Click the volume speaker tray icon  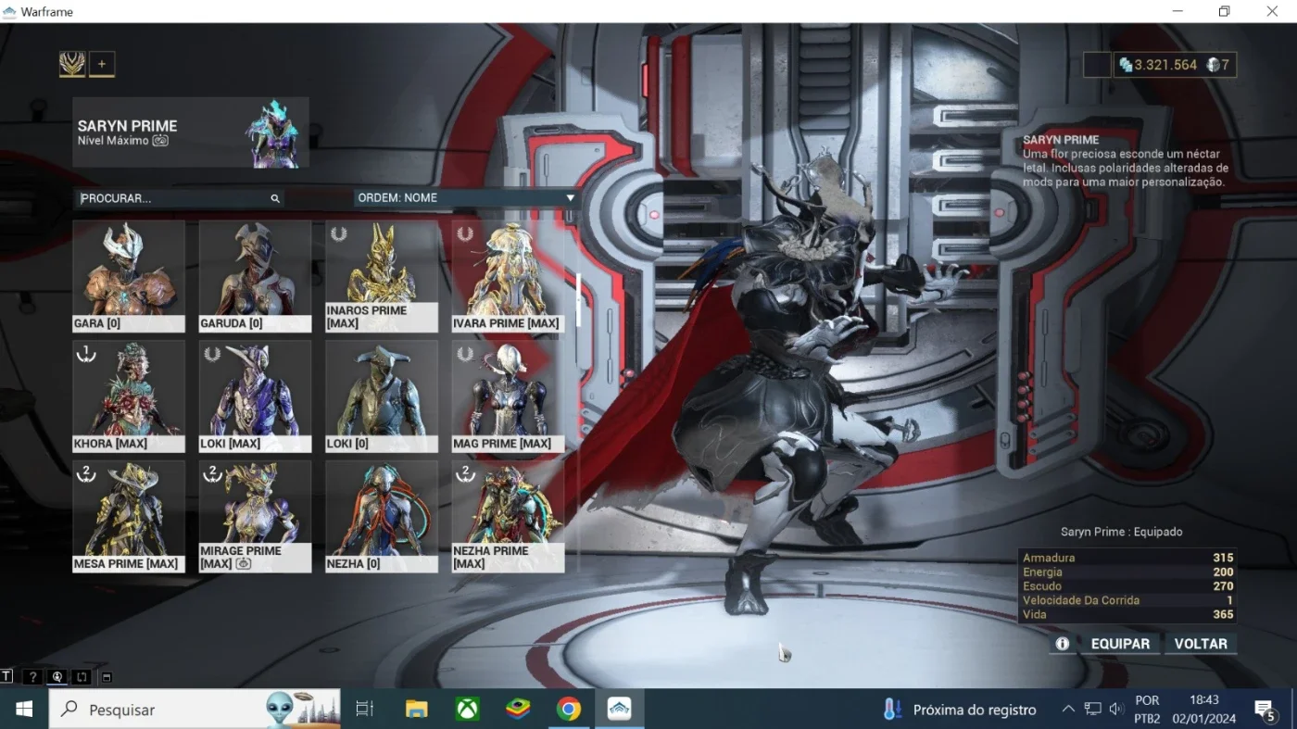(x=1116, y=710)
